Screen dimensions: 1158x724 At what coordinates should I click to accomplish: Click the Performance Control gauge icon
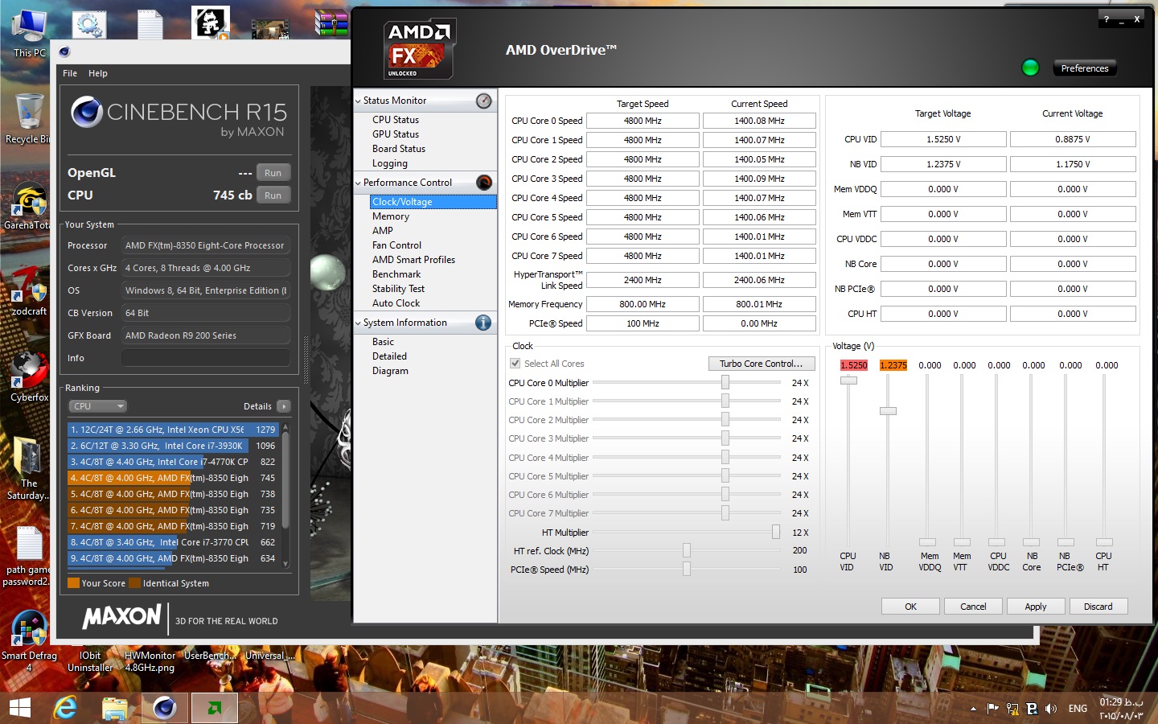483,183
